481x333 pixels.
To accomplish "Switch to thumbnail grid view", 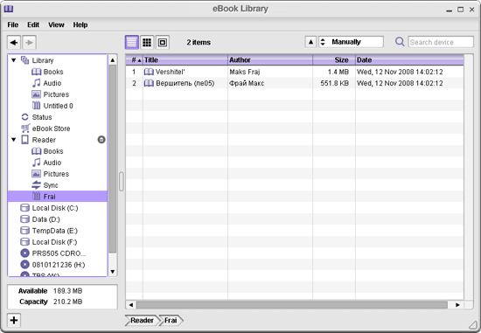I will (147, 42).
